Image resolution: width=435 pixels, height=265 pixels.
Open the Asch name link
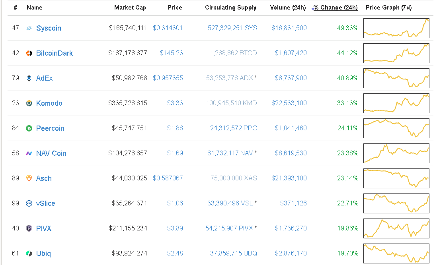(x=44, y=178)
